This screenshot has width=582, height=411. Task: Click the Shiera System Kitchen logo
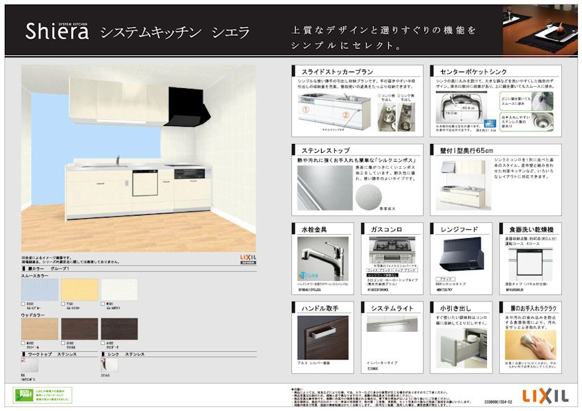point(56,31)
